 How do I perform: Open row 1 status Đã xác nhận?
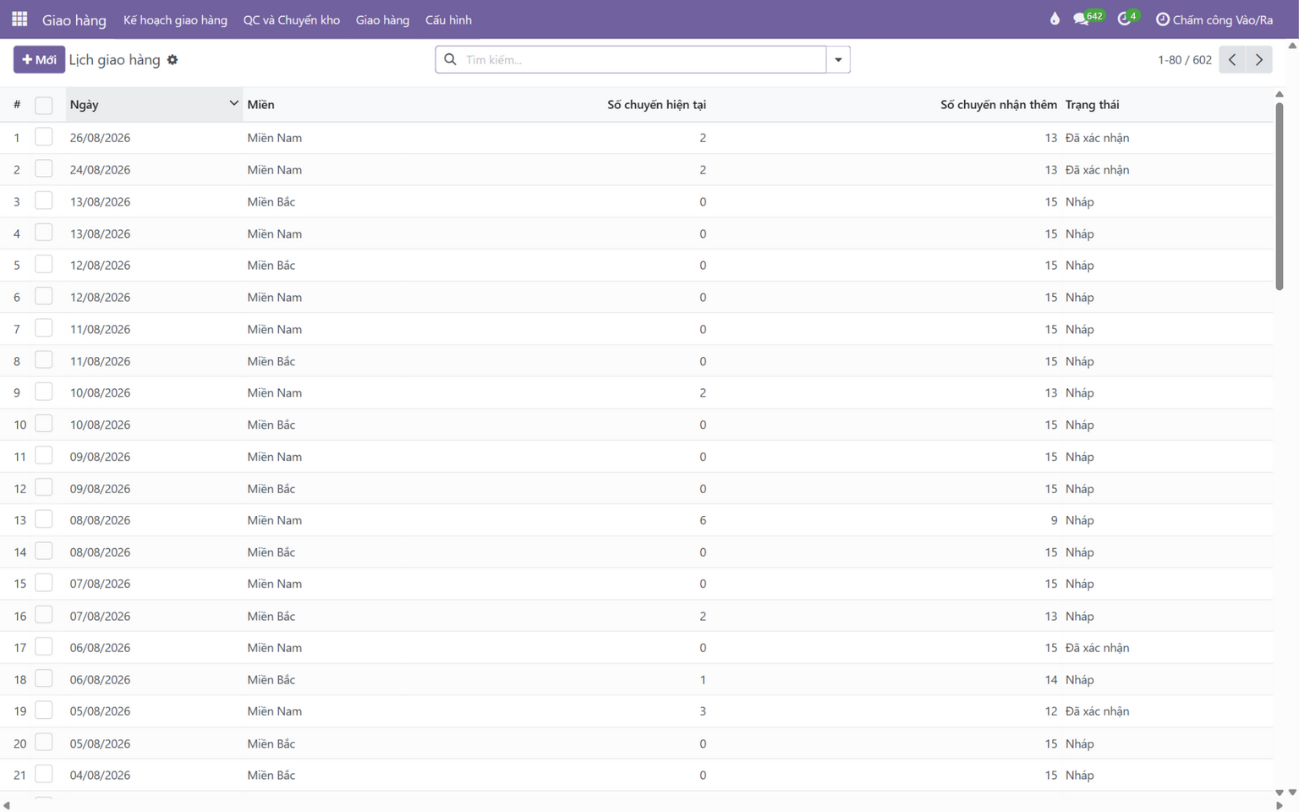click(1097, 137)
